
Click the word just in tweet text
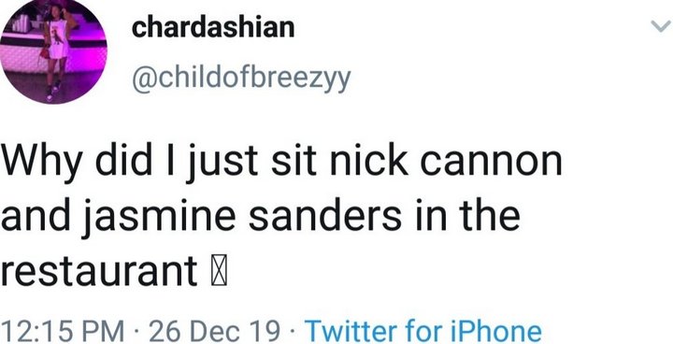click(210, 164)
